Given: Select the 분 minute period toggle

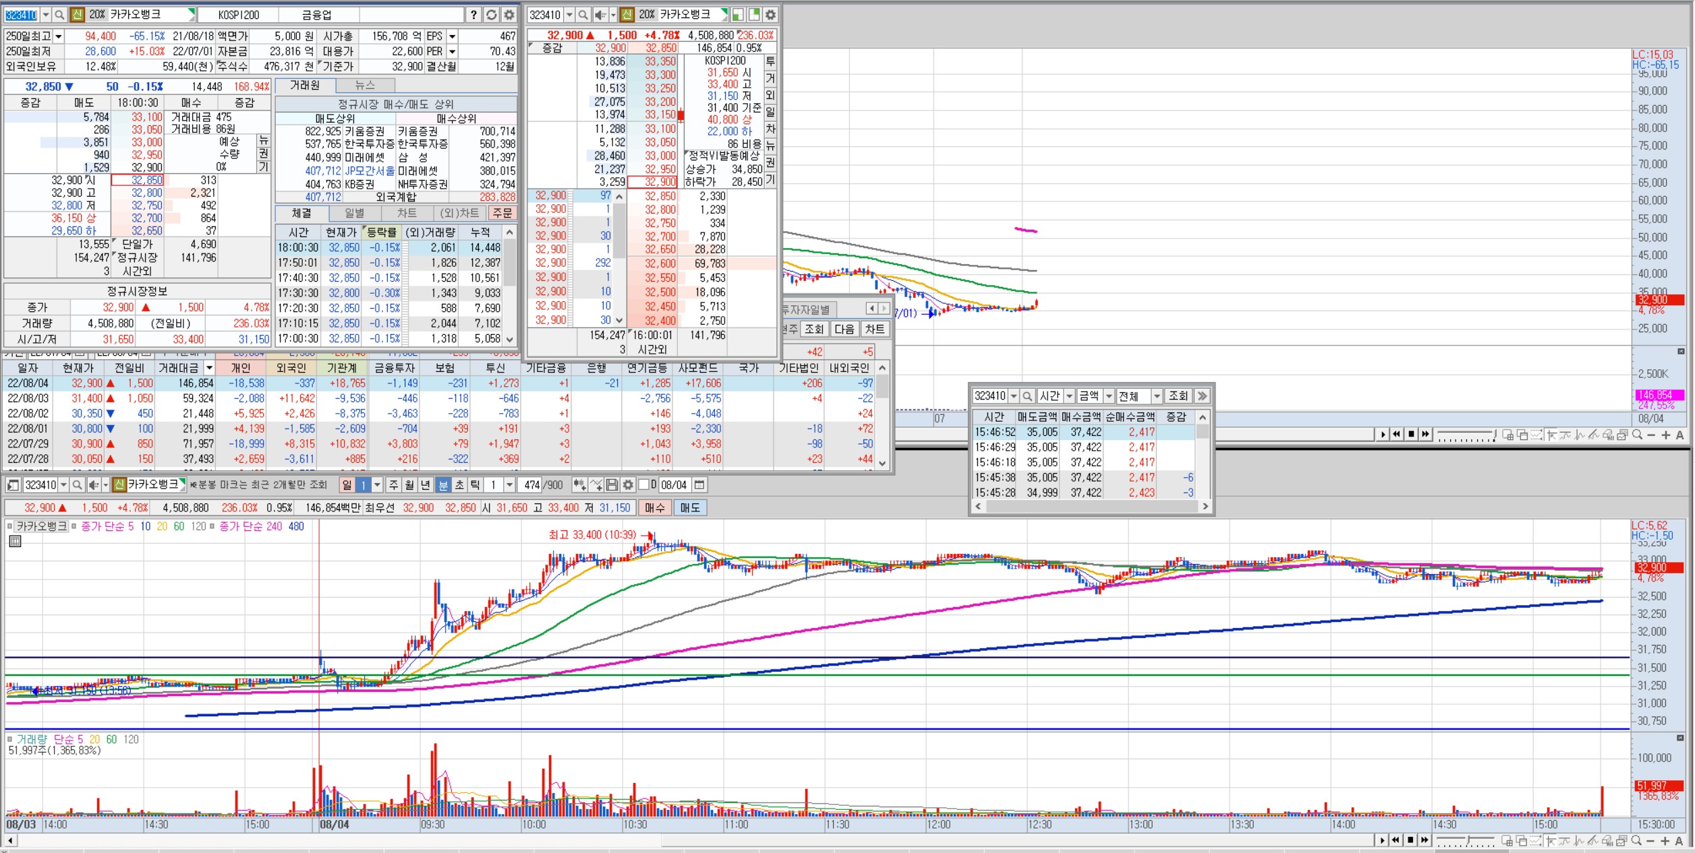Looking at the screenshot, I should point(443,484).
